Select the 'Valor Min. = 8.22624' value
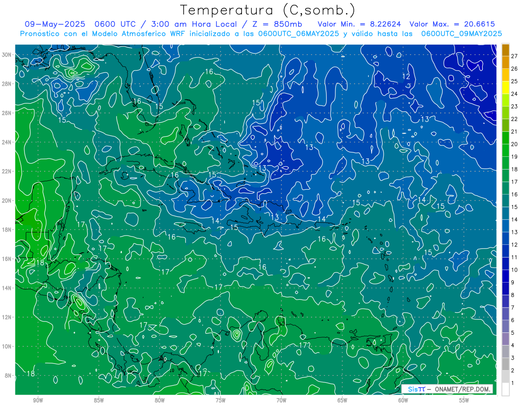The width and height of the screenshot is (526, 406). [359, 24]
